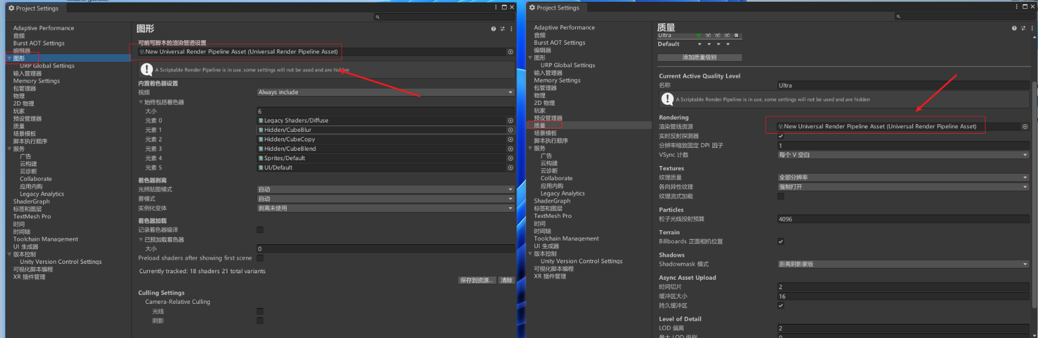Click the trash icon in Ultra quality row

coord(736,35)
